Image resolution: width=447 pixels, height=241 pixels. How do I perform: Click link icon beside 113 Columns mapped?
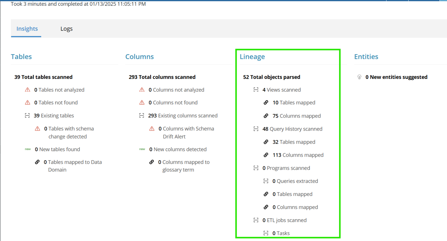click(x=266, y=155)
